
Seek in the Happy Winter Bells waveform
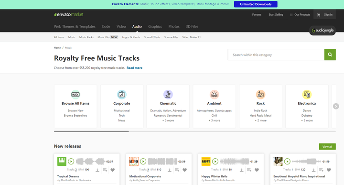pyautogui.click(x=234, y=162)
